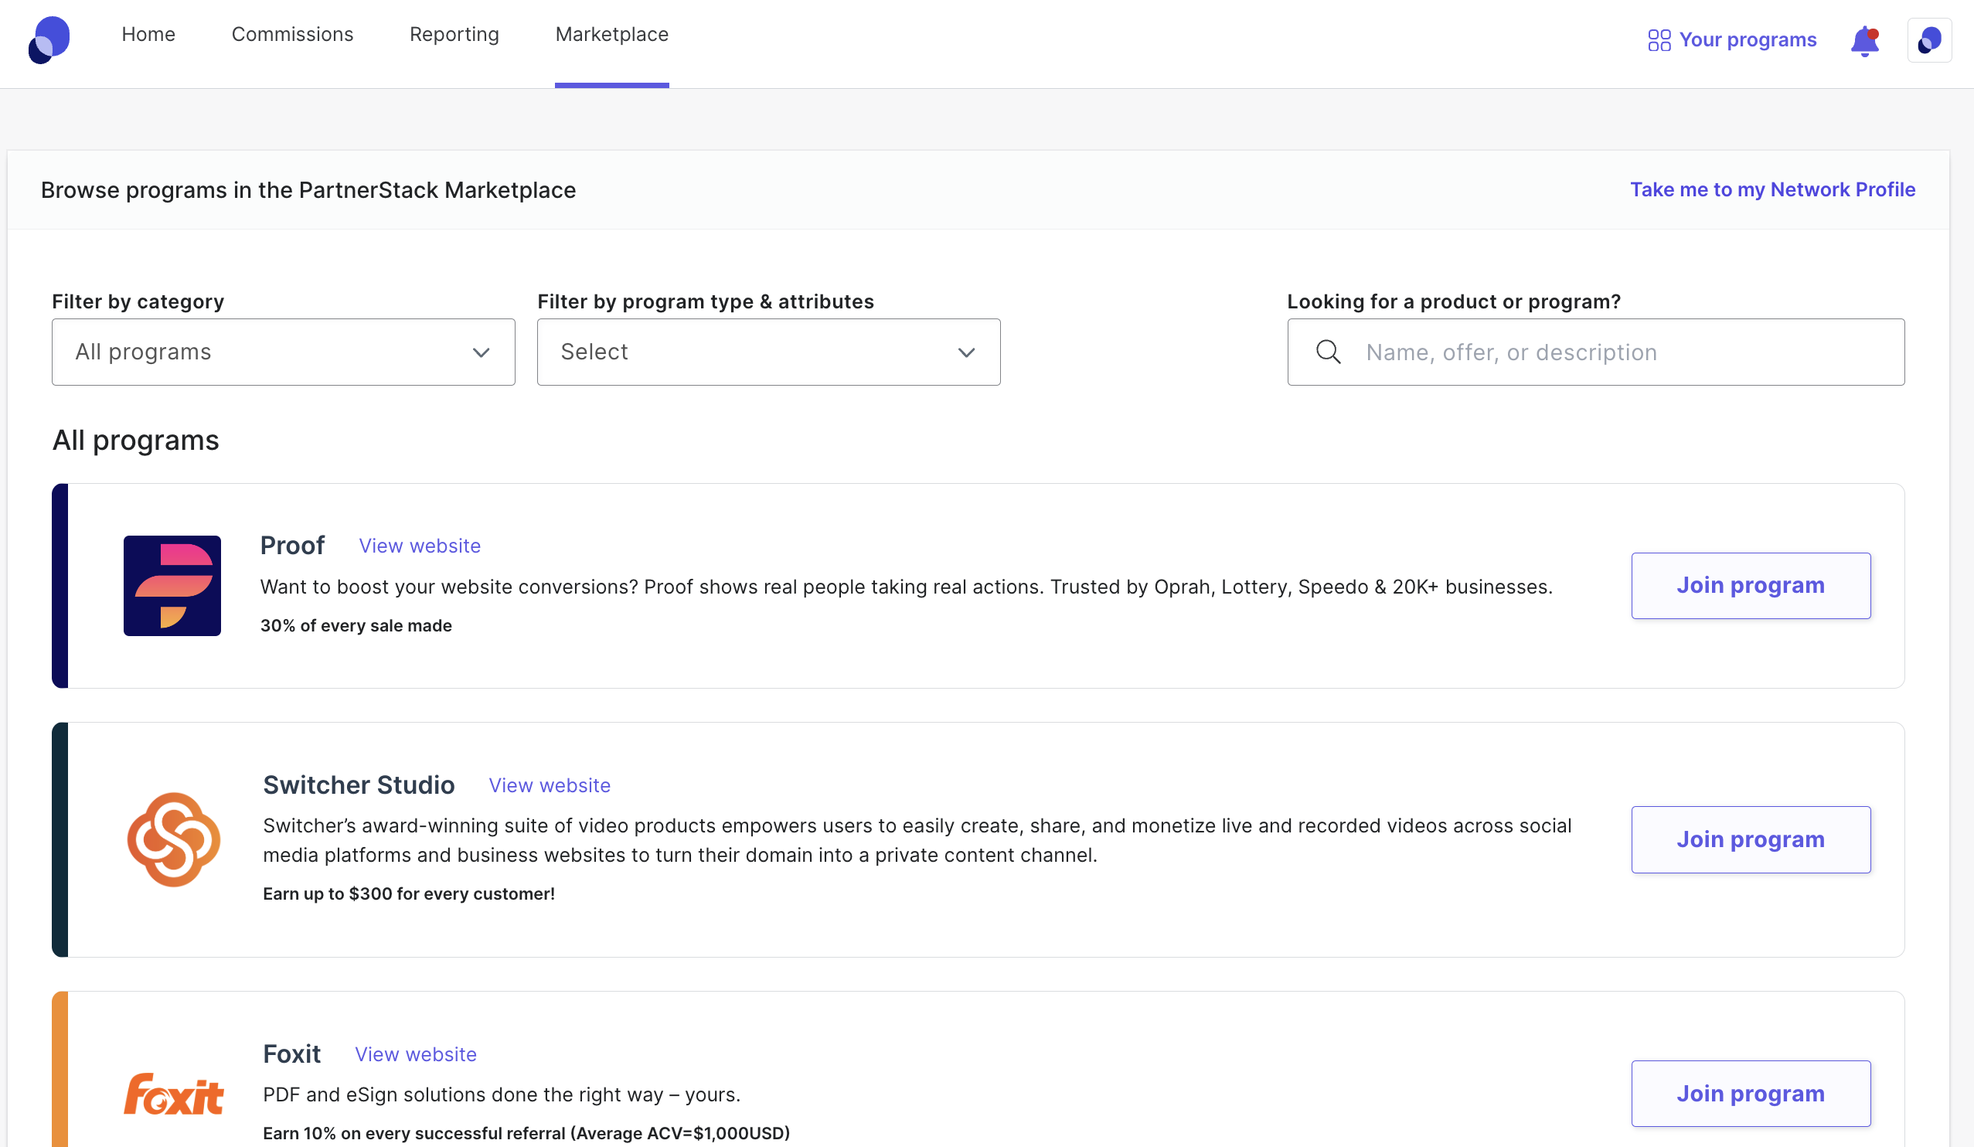The height and width of the screenshot is (1147, 1974).
Task: Click 'Earn up to $300 for every customer!'
Action: (x=409, y=893)
